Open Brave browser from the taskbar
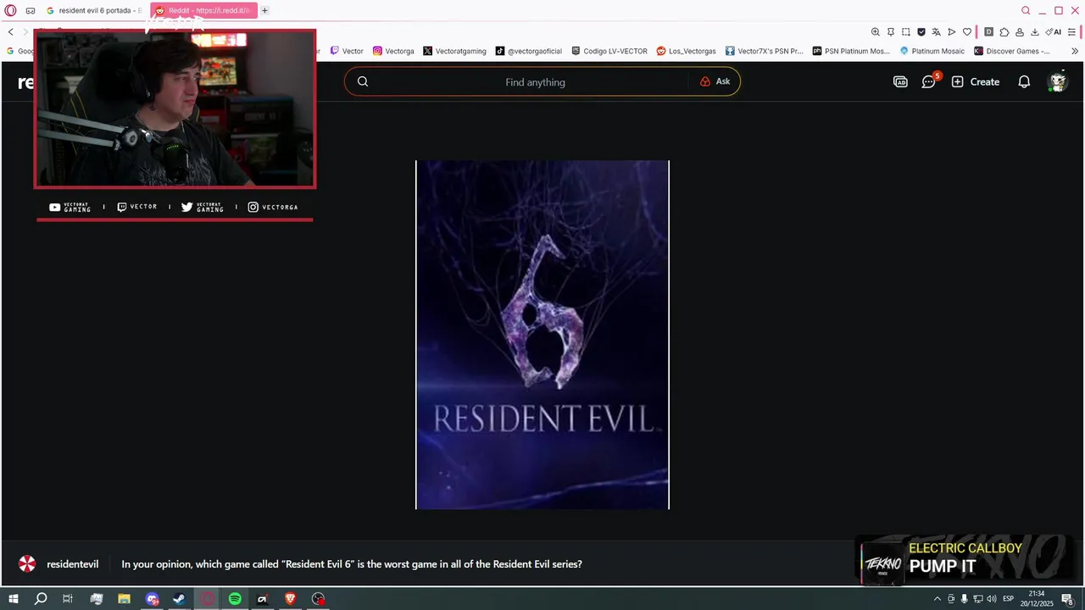 (x=290, y=599)
